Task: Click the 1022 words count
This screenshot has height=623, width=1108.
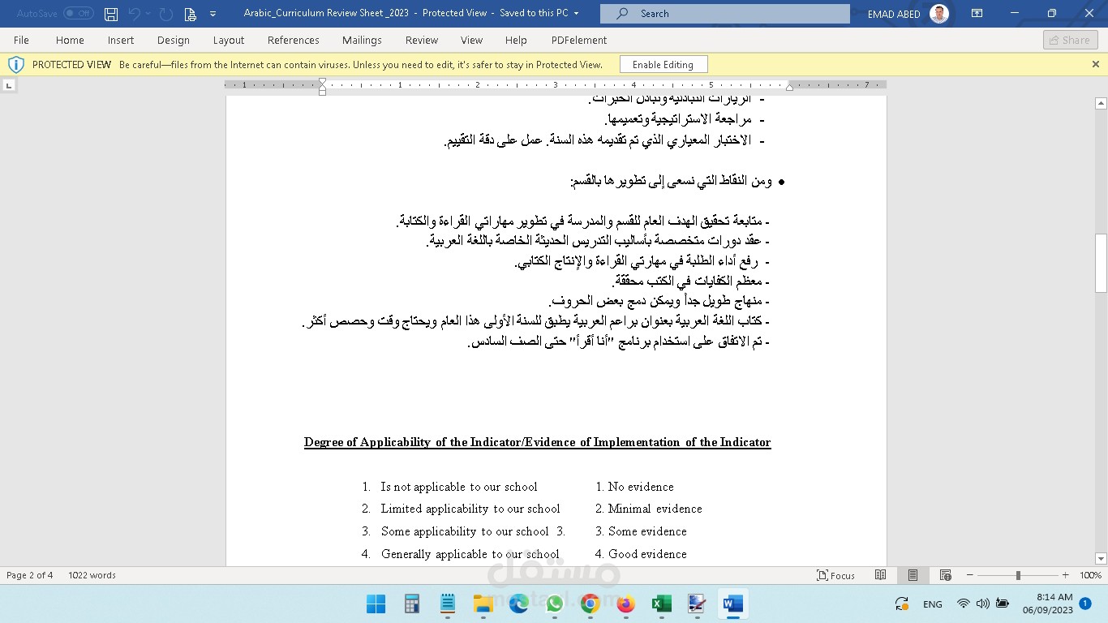Action: click(x=92, y=575)
